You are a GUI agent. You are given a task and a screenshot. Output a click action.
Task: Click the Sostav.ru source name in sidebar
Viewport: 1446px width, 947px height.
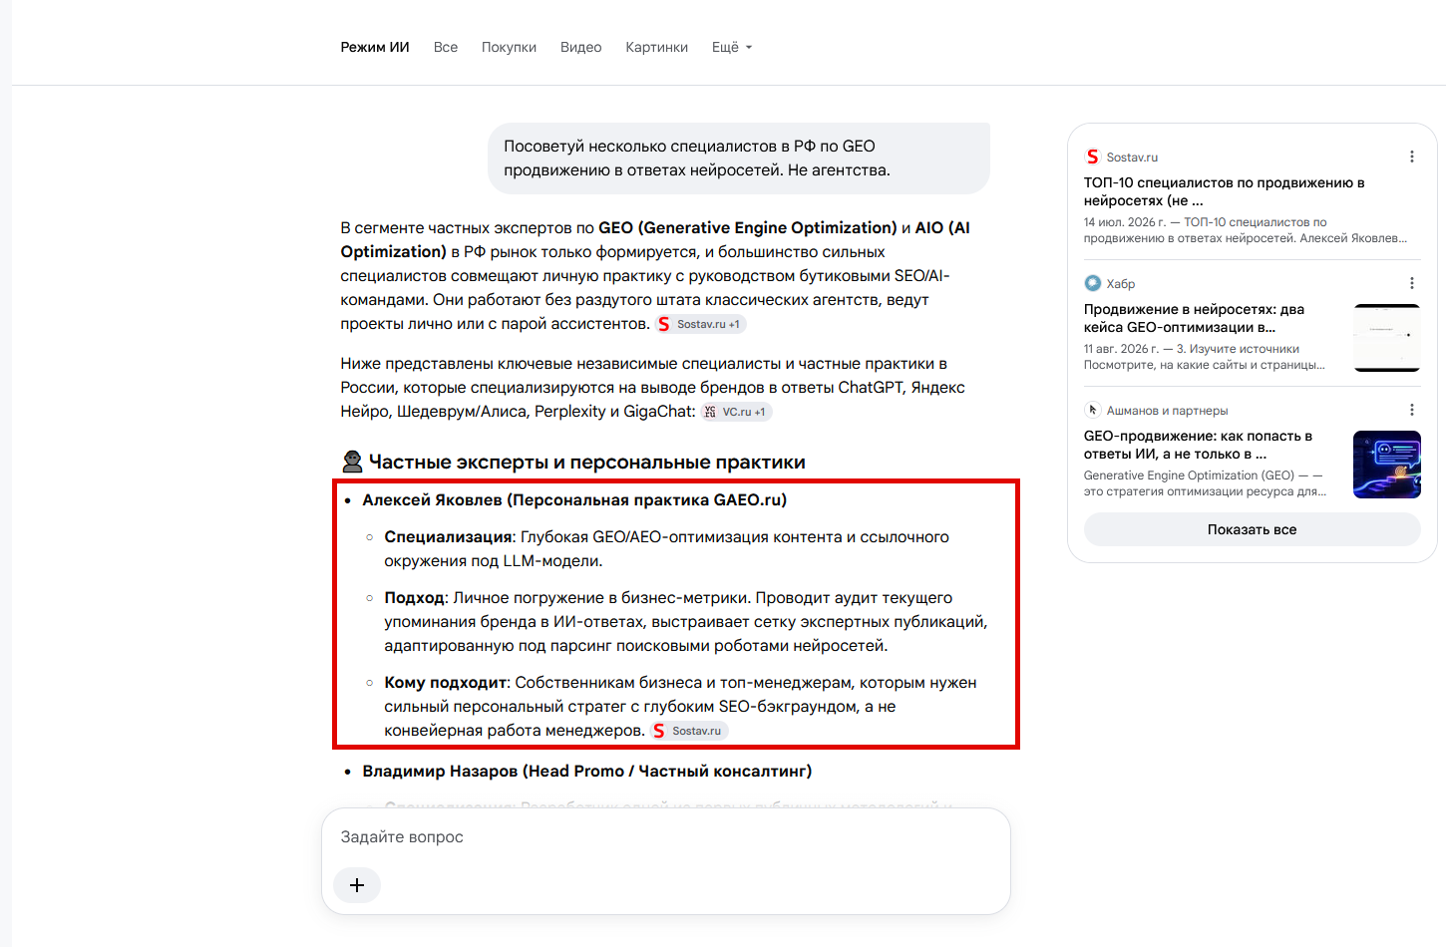pyautogui.click(x=1132, y=157)
